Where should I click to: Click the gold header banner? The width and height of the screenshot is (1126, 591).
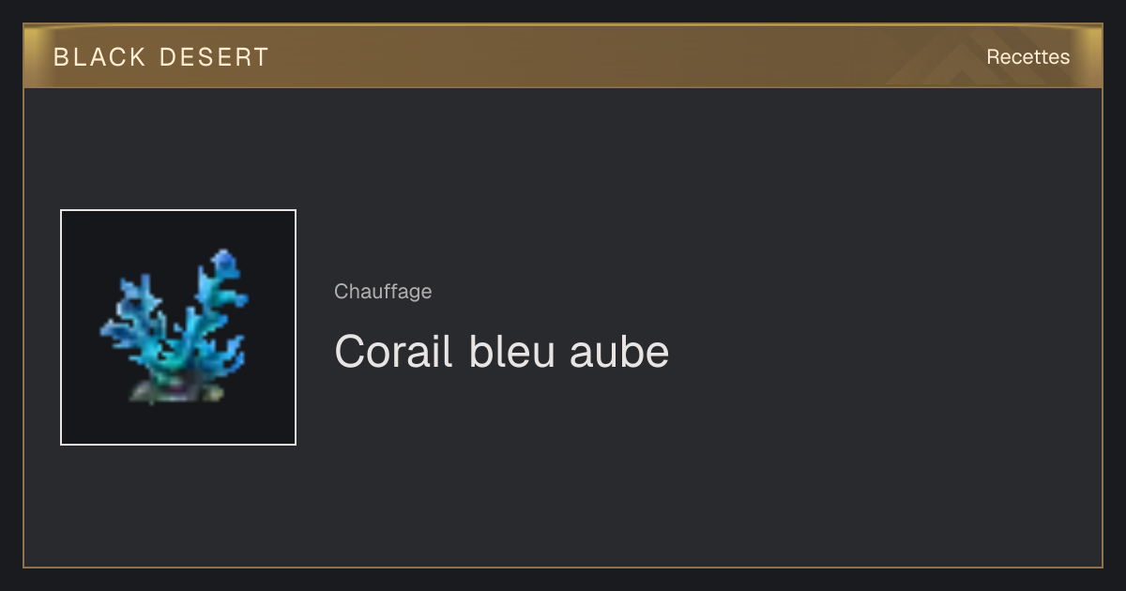click(563, 56)
